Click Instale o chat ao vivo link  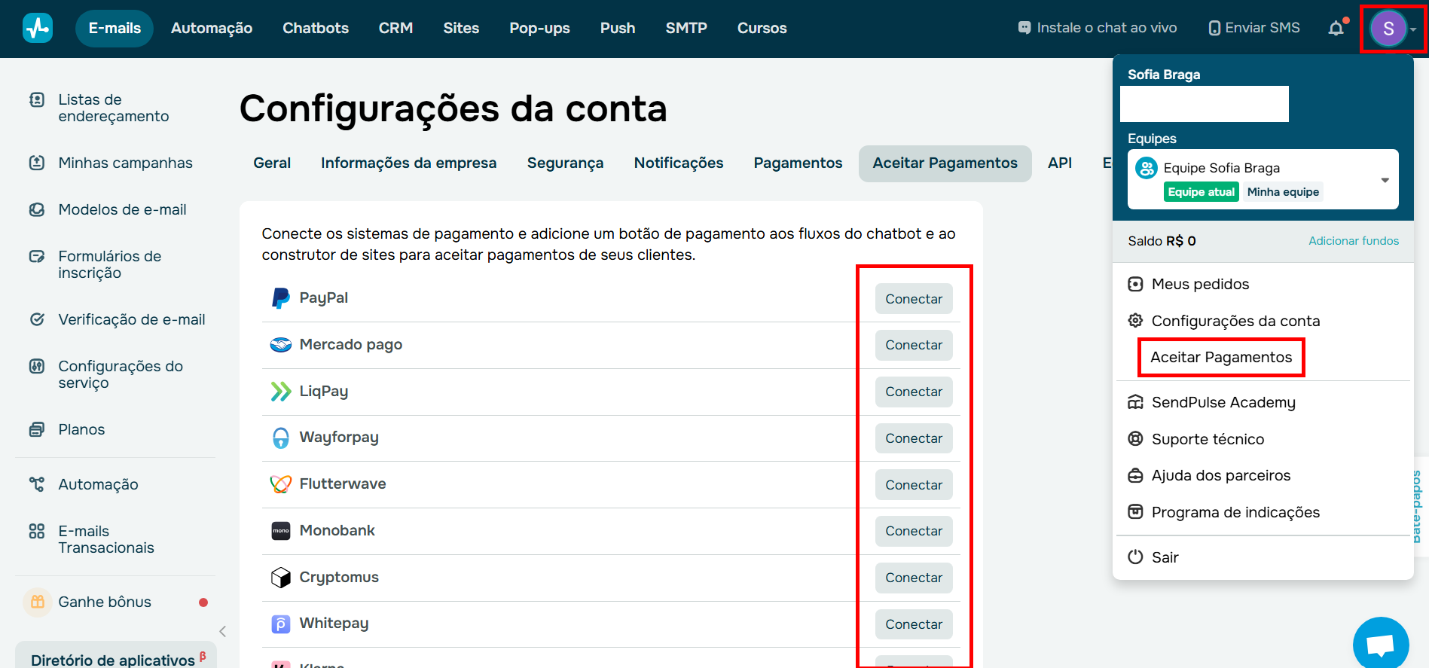pos(1097,28)
